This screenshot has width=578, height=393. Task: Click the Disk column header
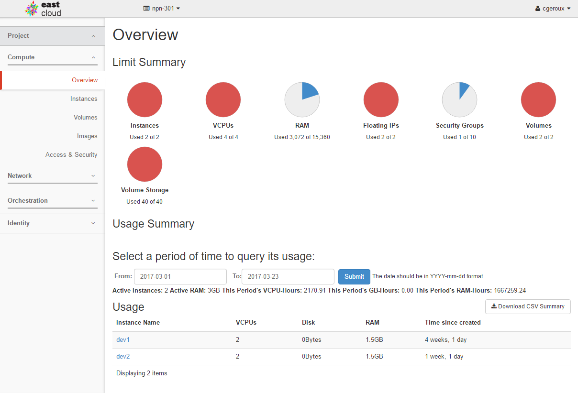click(309, 323)
